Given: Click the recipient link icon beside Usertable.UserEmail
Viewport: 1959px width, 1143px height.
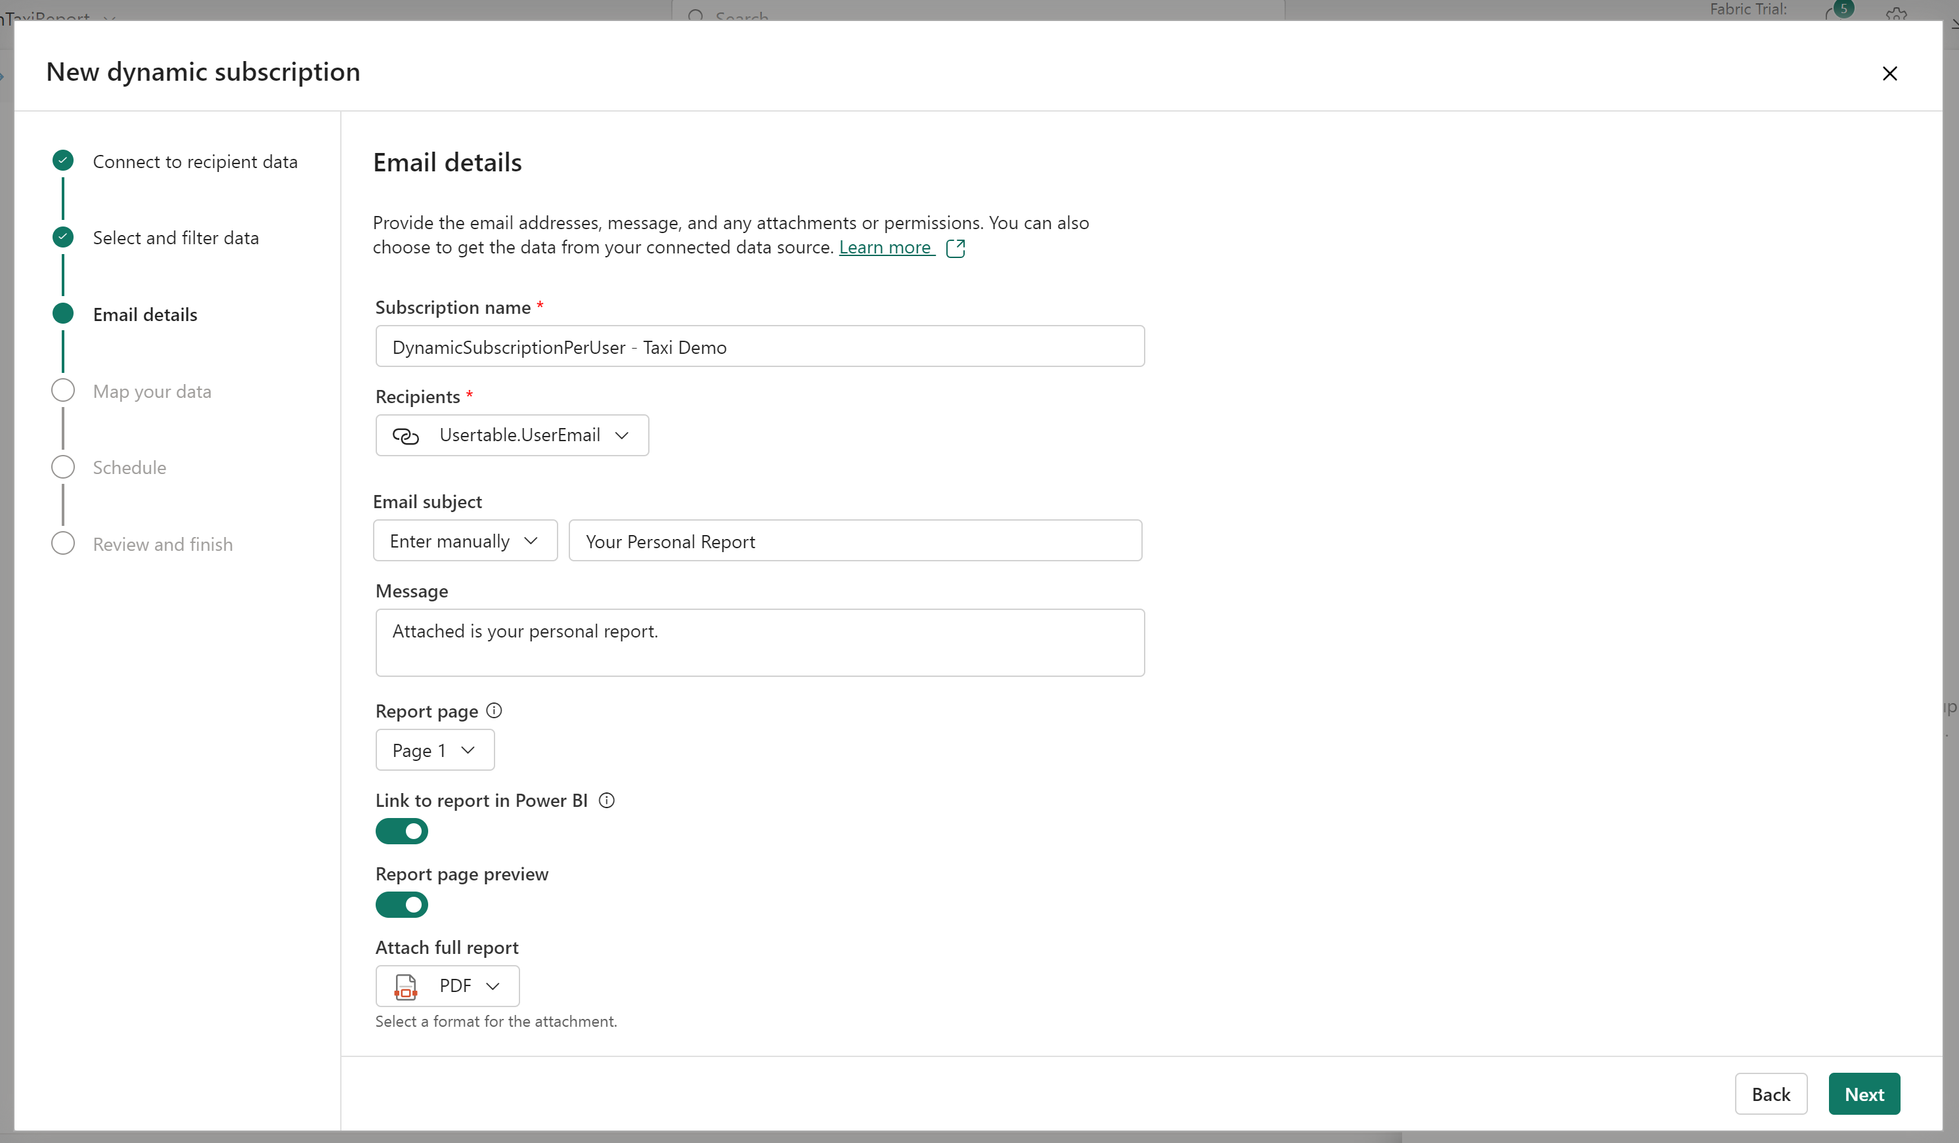Looking at the screenshot, I should click(405, 436).
